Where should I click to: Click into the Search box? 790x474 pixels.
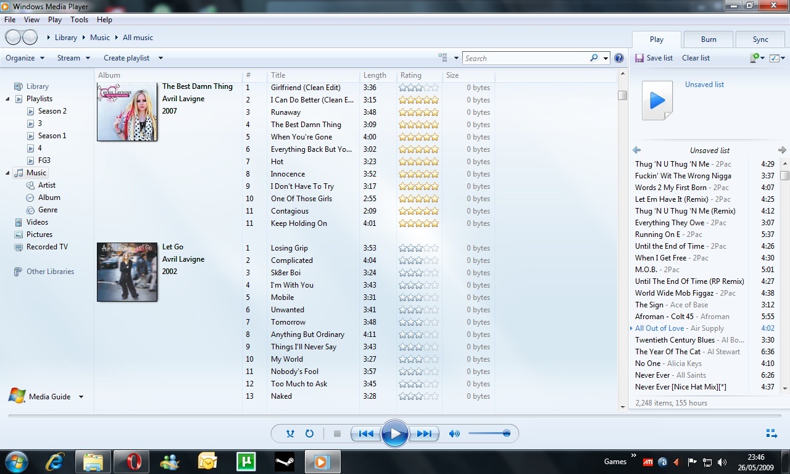click(x=526, y=58)
